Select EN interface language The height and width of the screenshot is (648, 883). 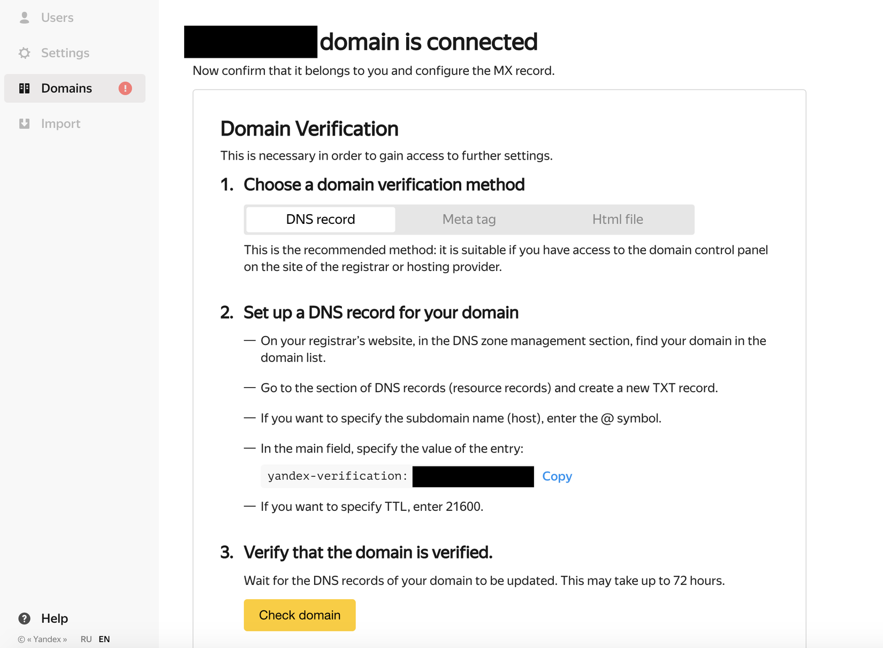(104, 639)
